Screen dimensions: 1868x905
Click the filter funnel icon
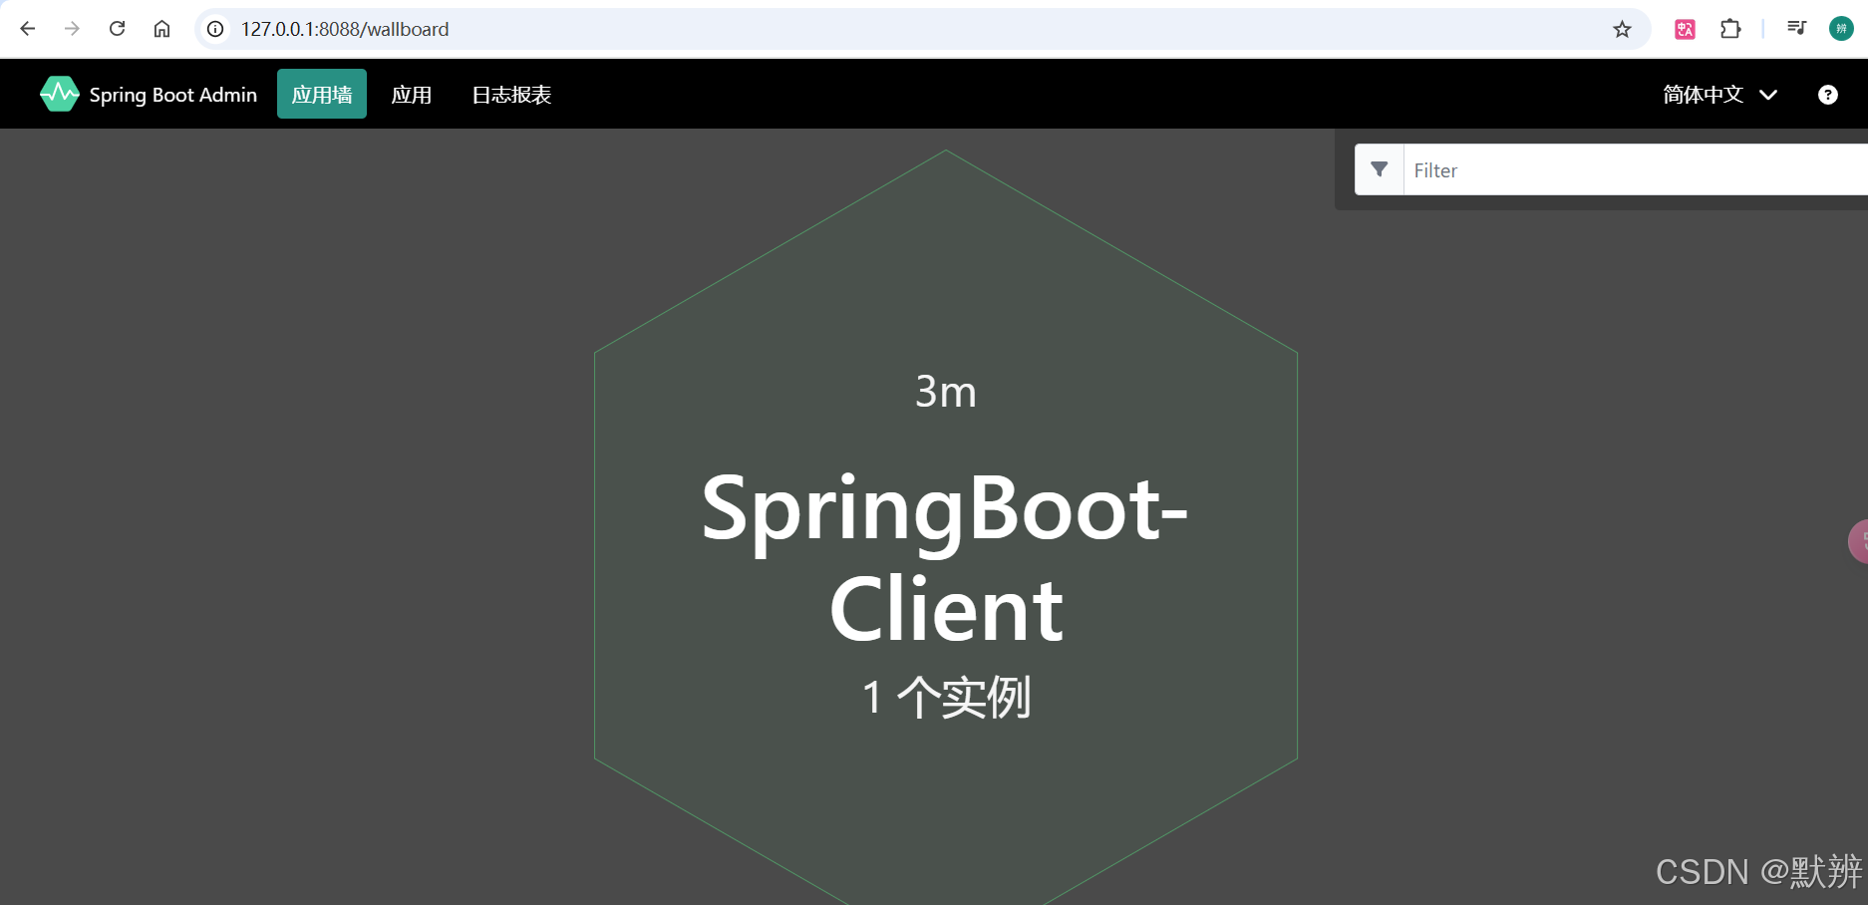(x=1380, y=169)
